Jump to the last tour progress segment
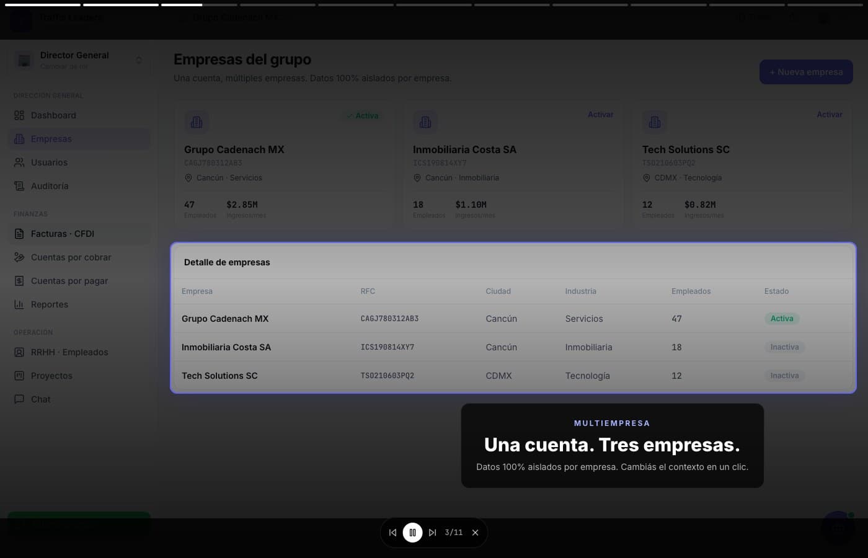 tap(825, 5)
